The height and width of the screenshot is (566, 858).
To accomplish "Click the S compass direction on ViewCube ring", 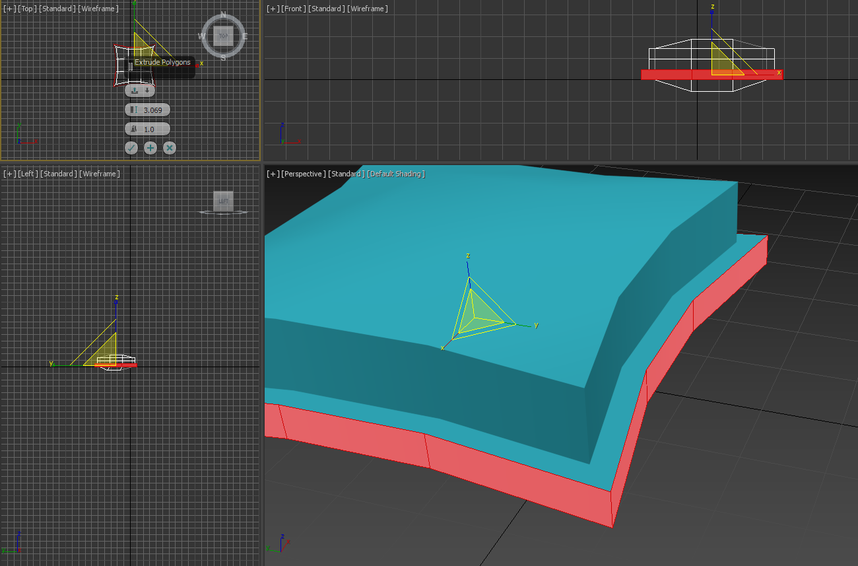I will tap(223, 57).
